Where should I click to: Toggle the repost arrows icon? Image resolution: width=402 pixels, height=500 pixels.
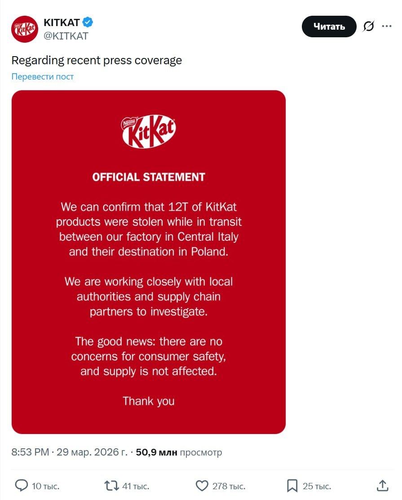[111, 486]
